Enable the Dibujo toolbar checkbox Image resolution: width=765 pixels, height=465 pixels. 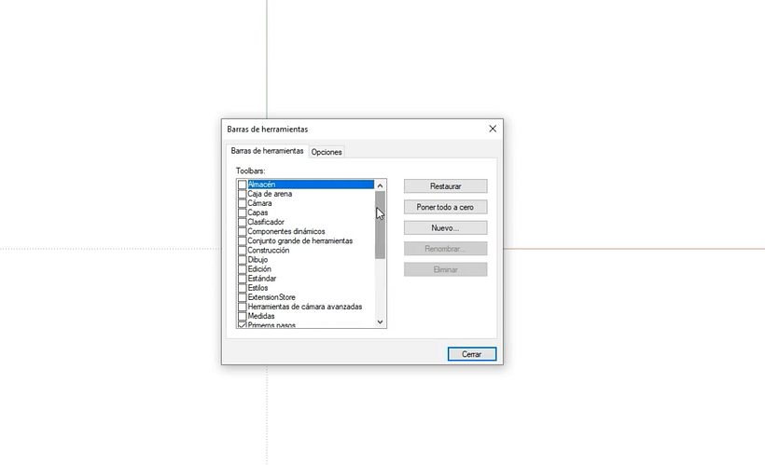coord(242,260)
